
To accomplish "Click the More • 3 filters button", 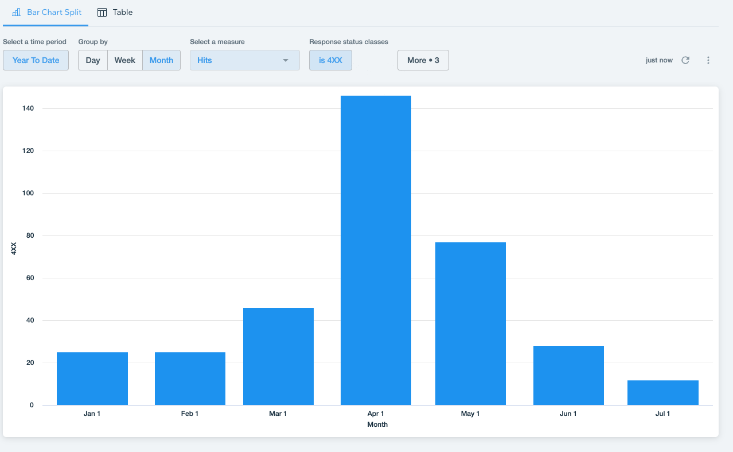I will coord(423,60).
